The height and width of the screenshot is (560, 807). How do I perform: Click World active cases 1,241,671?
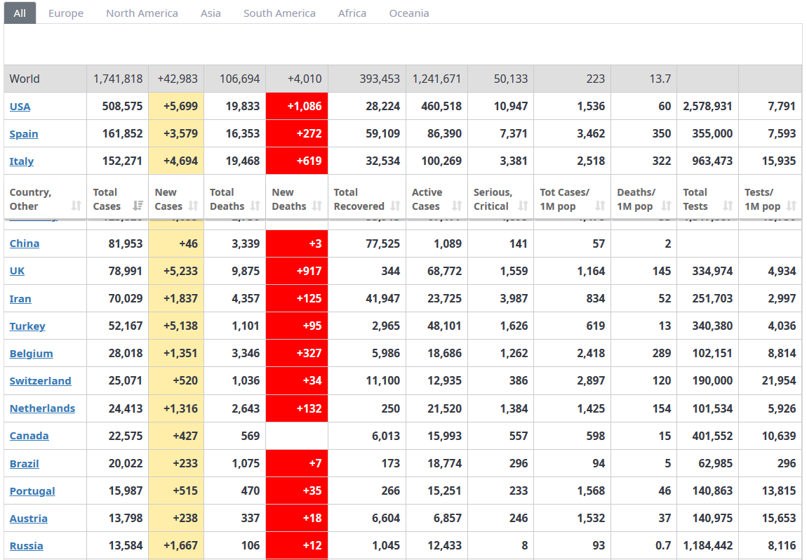(x=437, y=79)
